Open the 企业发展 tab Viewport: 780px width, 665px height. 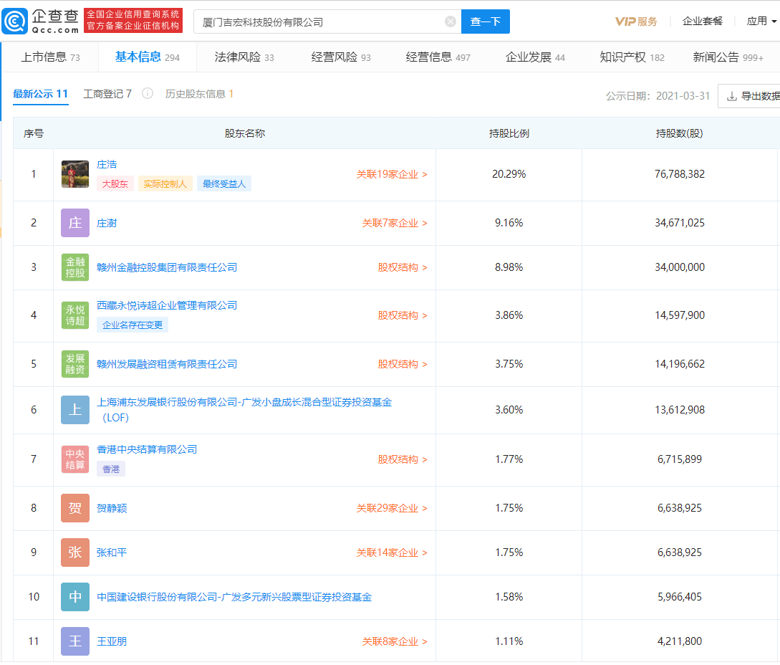pyautogui.click(x=535, y=57)
